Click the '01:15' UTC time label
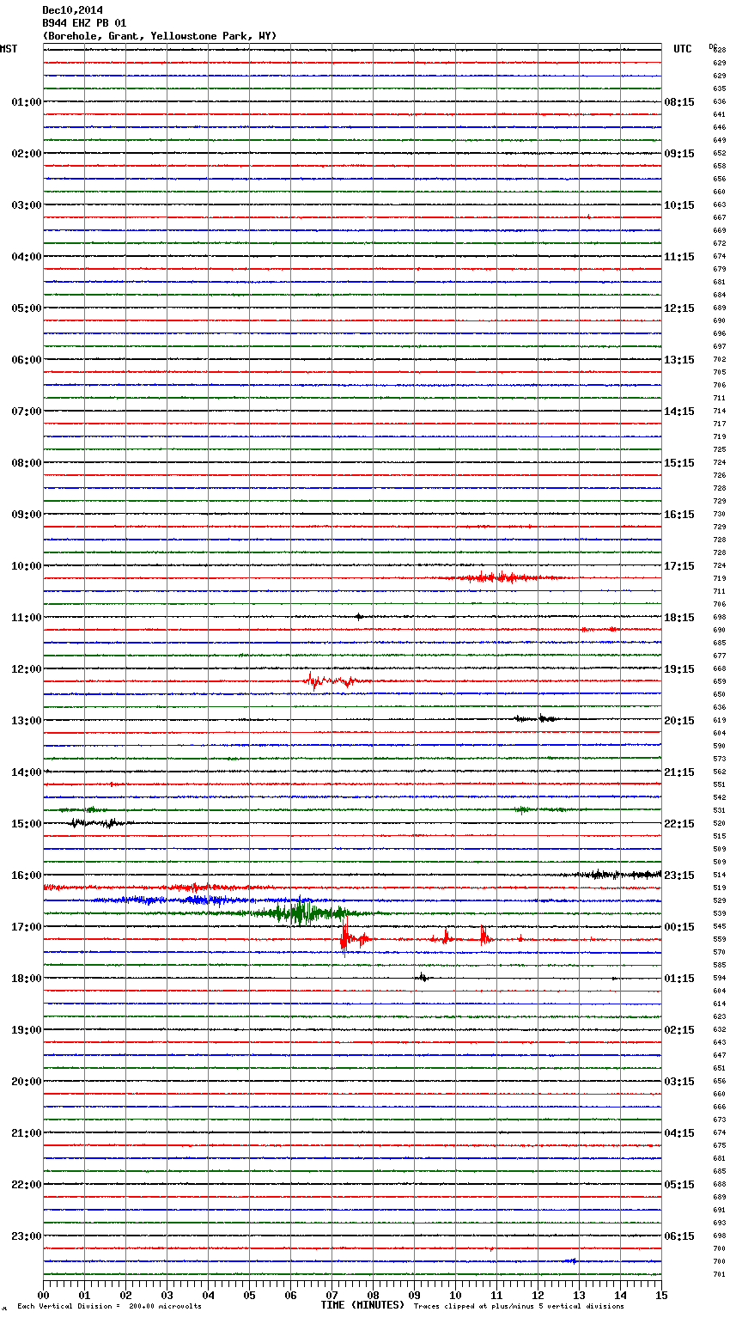The height and width of the screenshot is (1318, 730). coord(679,979)
